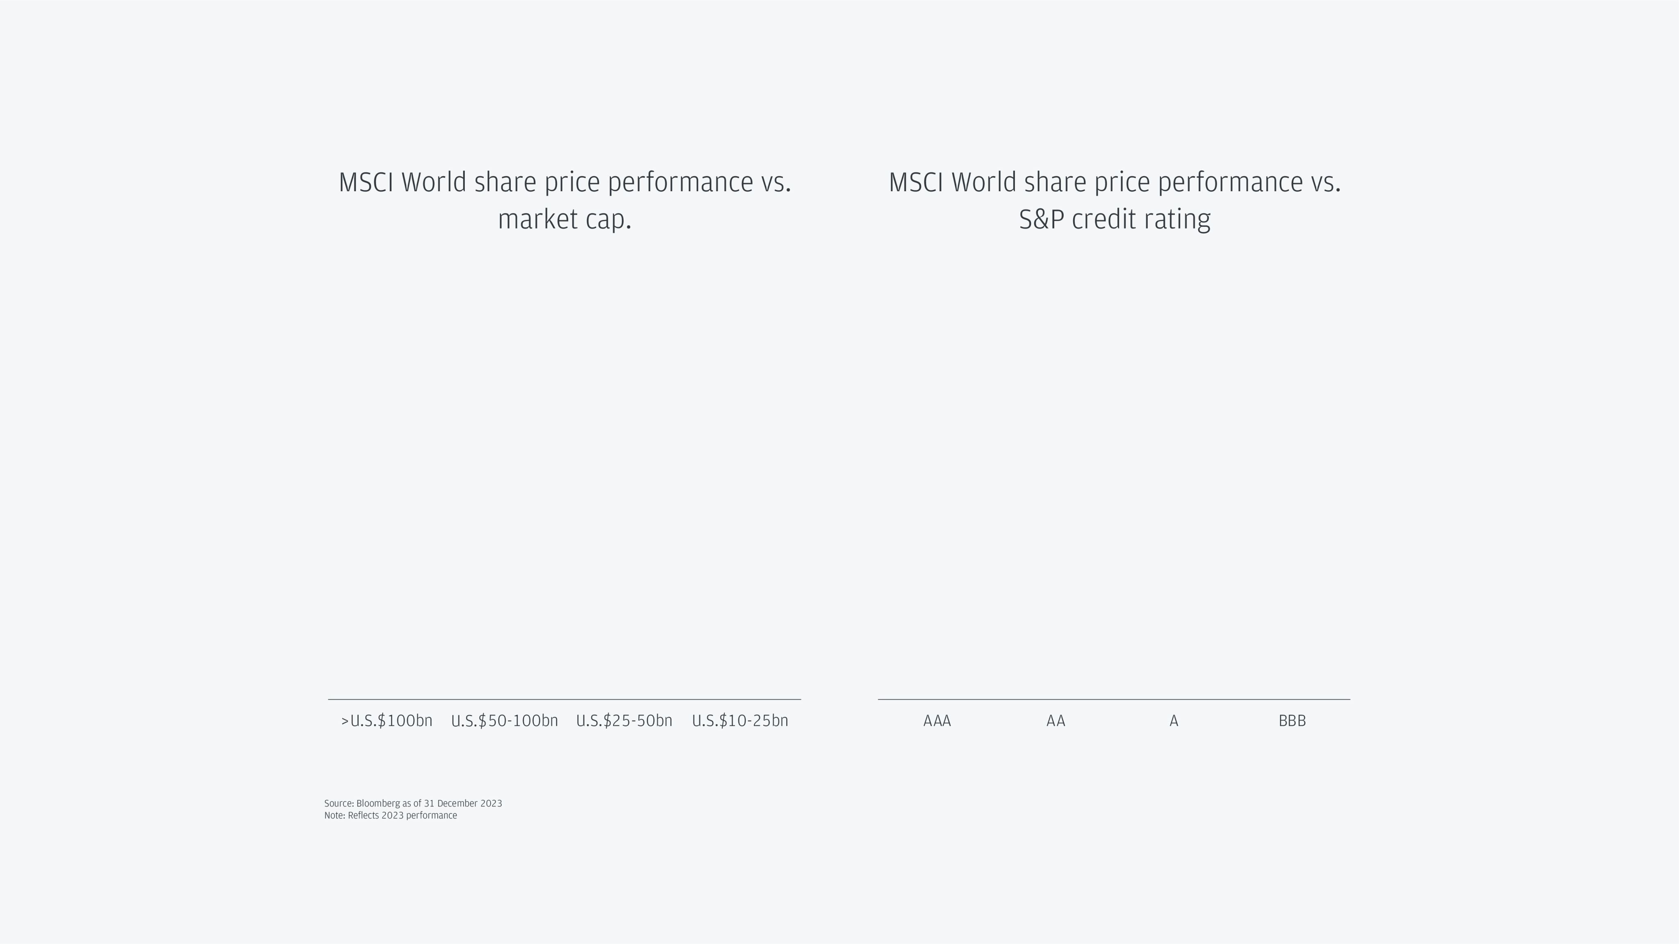Select the 'market cap.' title line

click(565, 220)
